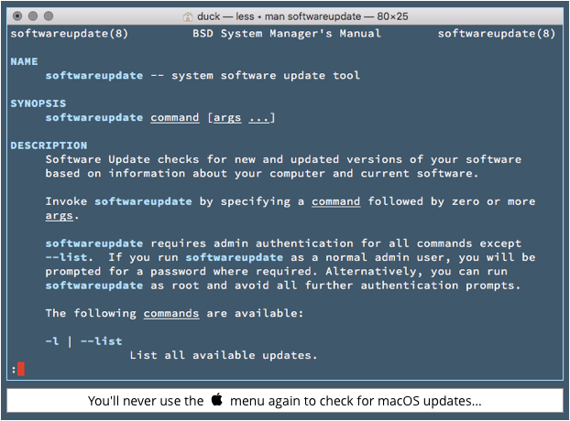Viewport: 570px width, 421px height.
Task: Click the top-right 'softwareupdate(8)' header text
Action: (x=497, y=33)
